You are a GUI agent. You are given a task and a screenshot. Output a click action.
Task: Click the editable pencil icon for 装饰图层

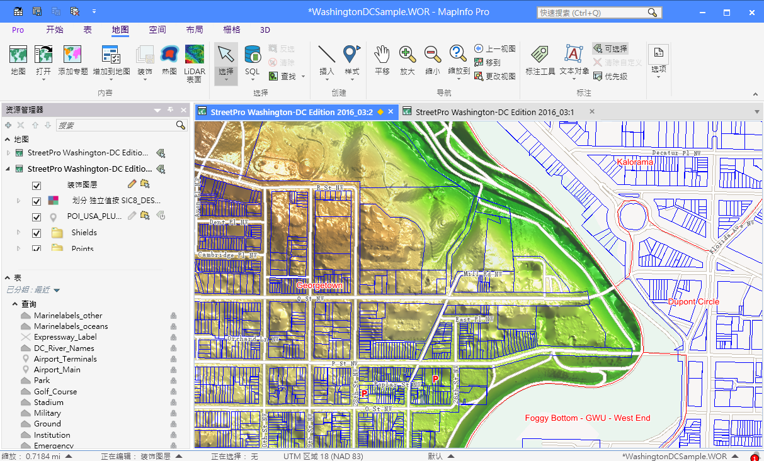pos(132,184)
